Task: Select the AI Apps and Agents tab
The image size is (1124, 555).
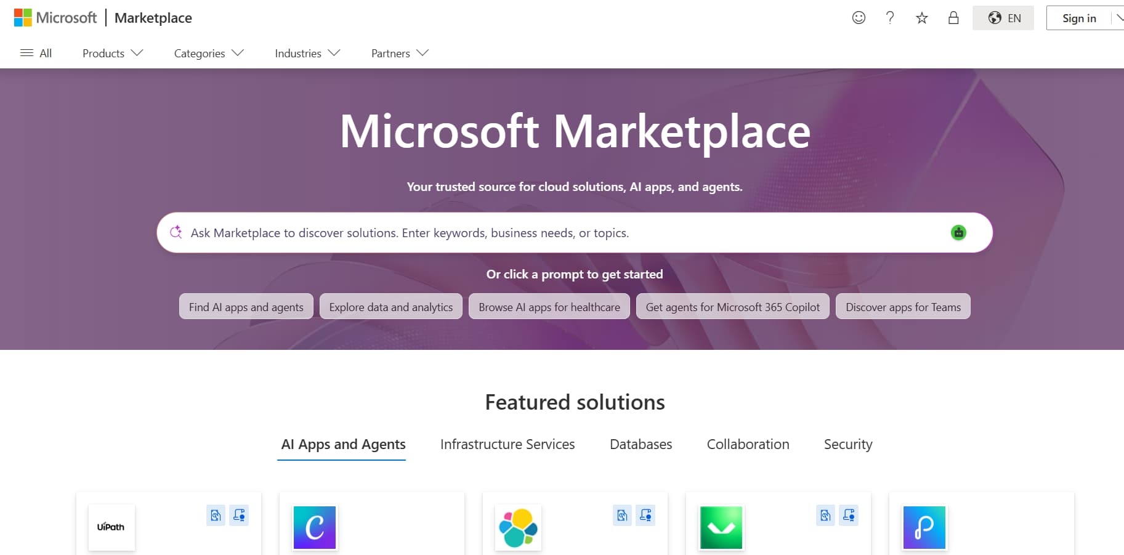Action: tap(343, 444)
